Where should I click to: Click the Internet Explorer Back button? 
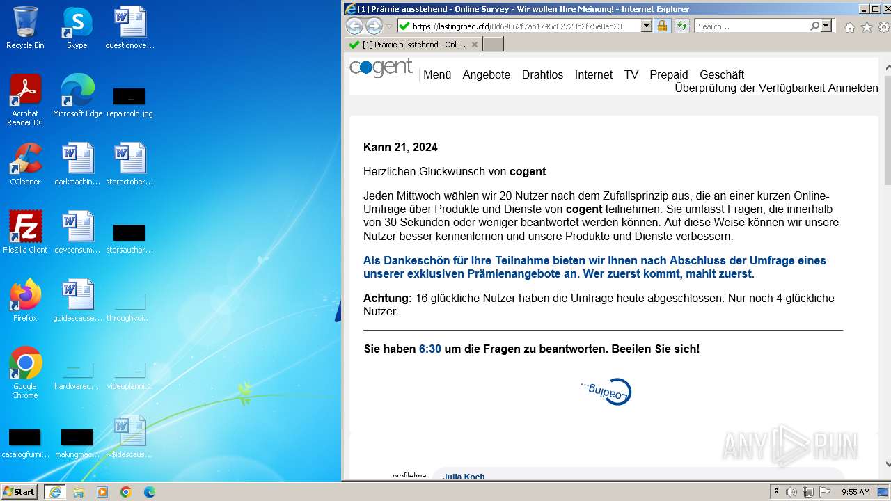[x=355, y=26]
